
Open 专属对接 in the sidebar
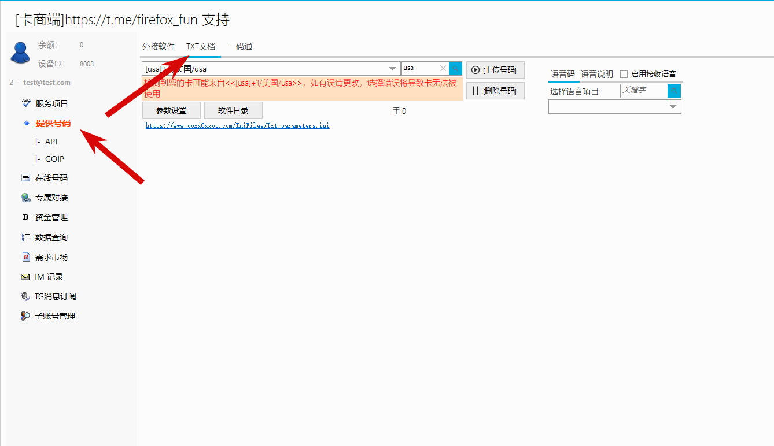[x=51, y=198]
